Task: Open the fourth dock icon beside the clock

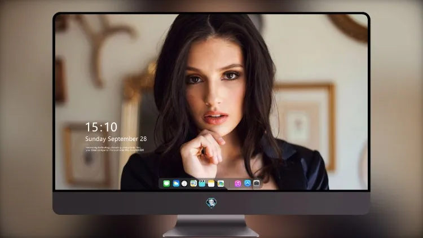Action: tap(193, 183)
